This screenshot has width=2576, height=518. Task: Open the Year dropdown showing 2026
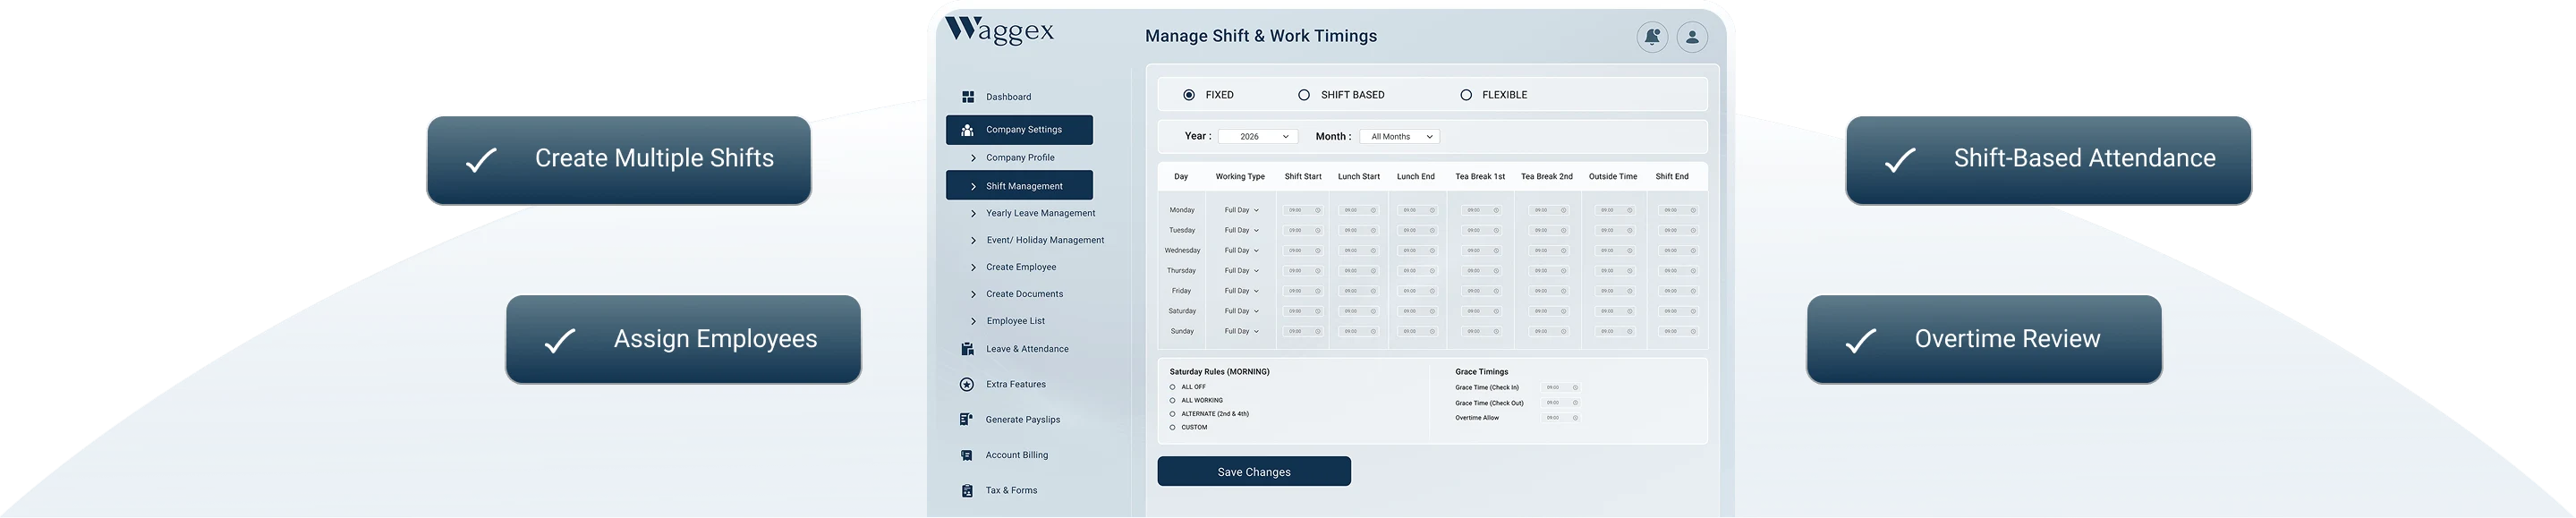click(x=1258, y=137)
